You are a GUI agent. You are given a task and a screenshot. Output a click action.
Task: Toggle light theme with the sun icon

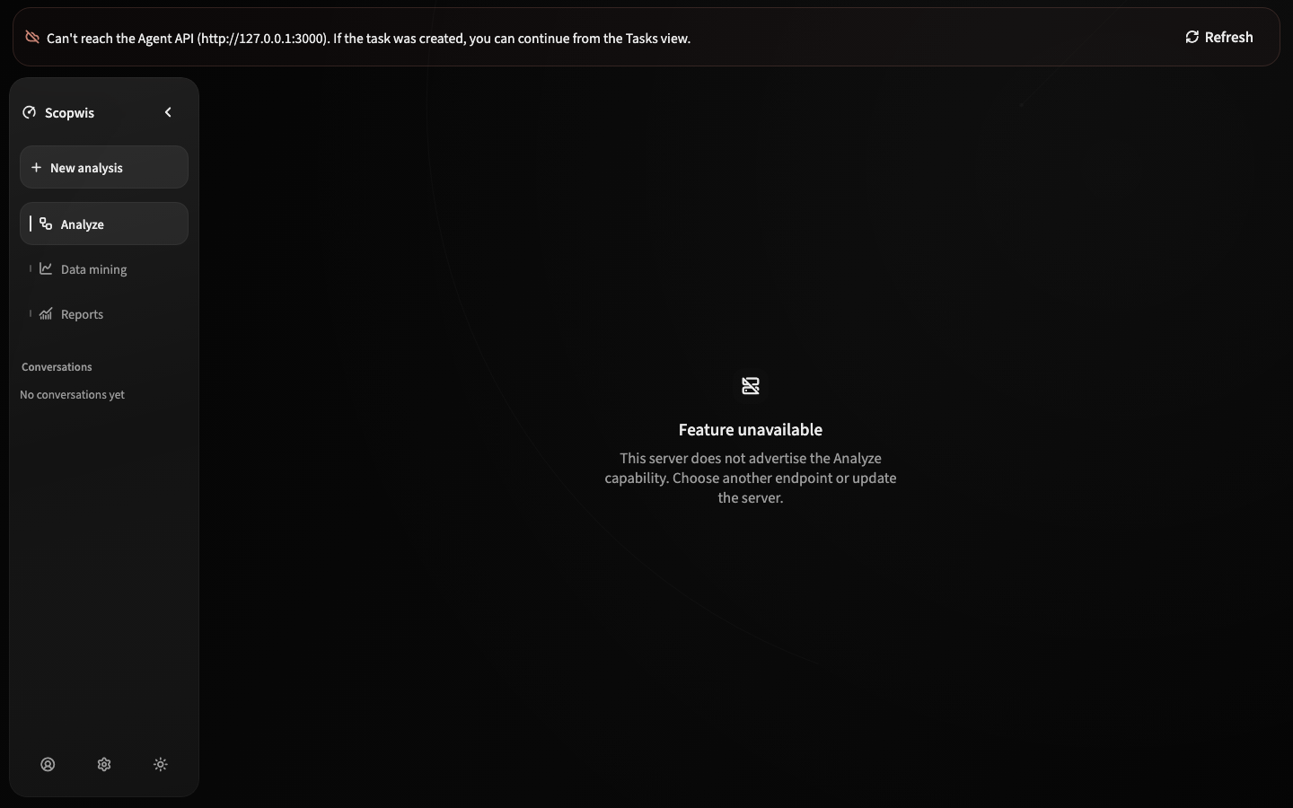point(161,764)
